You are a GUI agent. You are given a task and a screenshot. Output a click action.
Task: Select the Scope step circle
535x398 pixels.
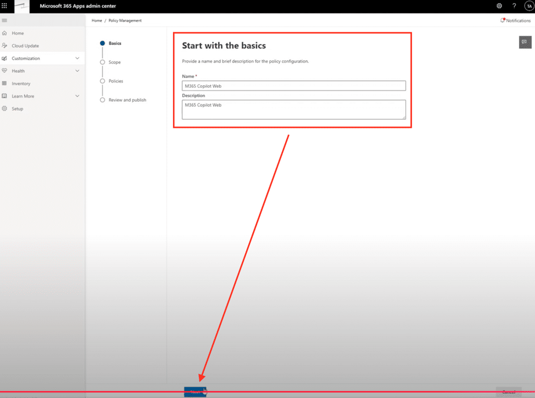102,62
